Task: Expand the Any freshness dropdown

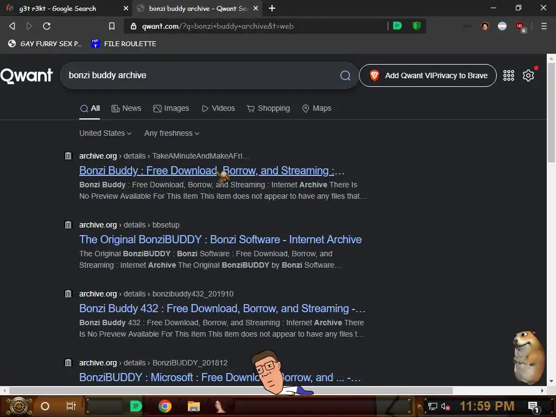Action: click(x=172, y=134)
